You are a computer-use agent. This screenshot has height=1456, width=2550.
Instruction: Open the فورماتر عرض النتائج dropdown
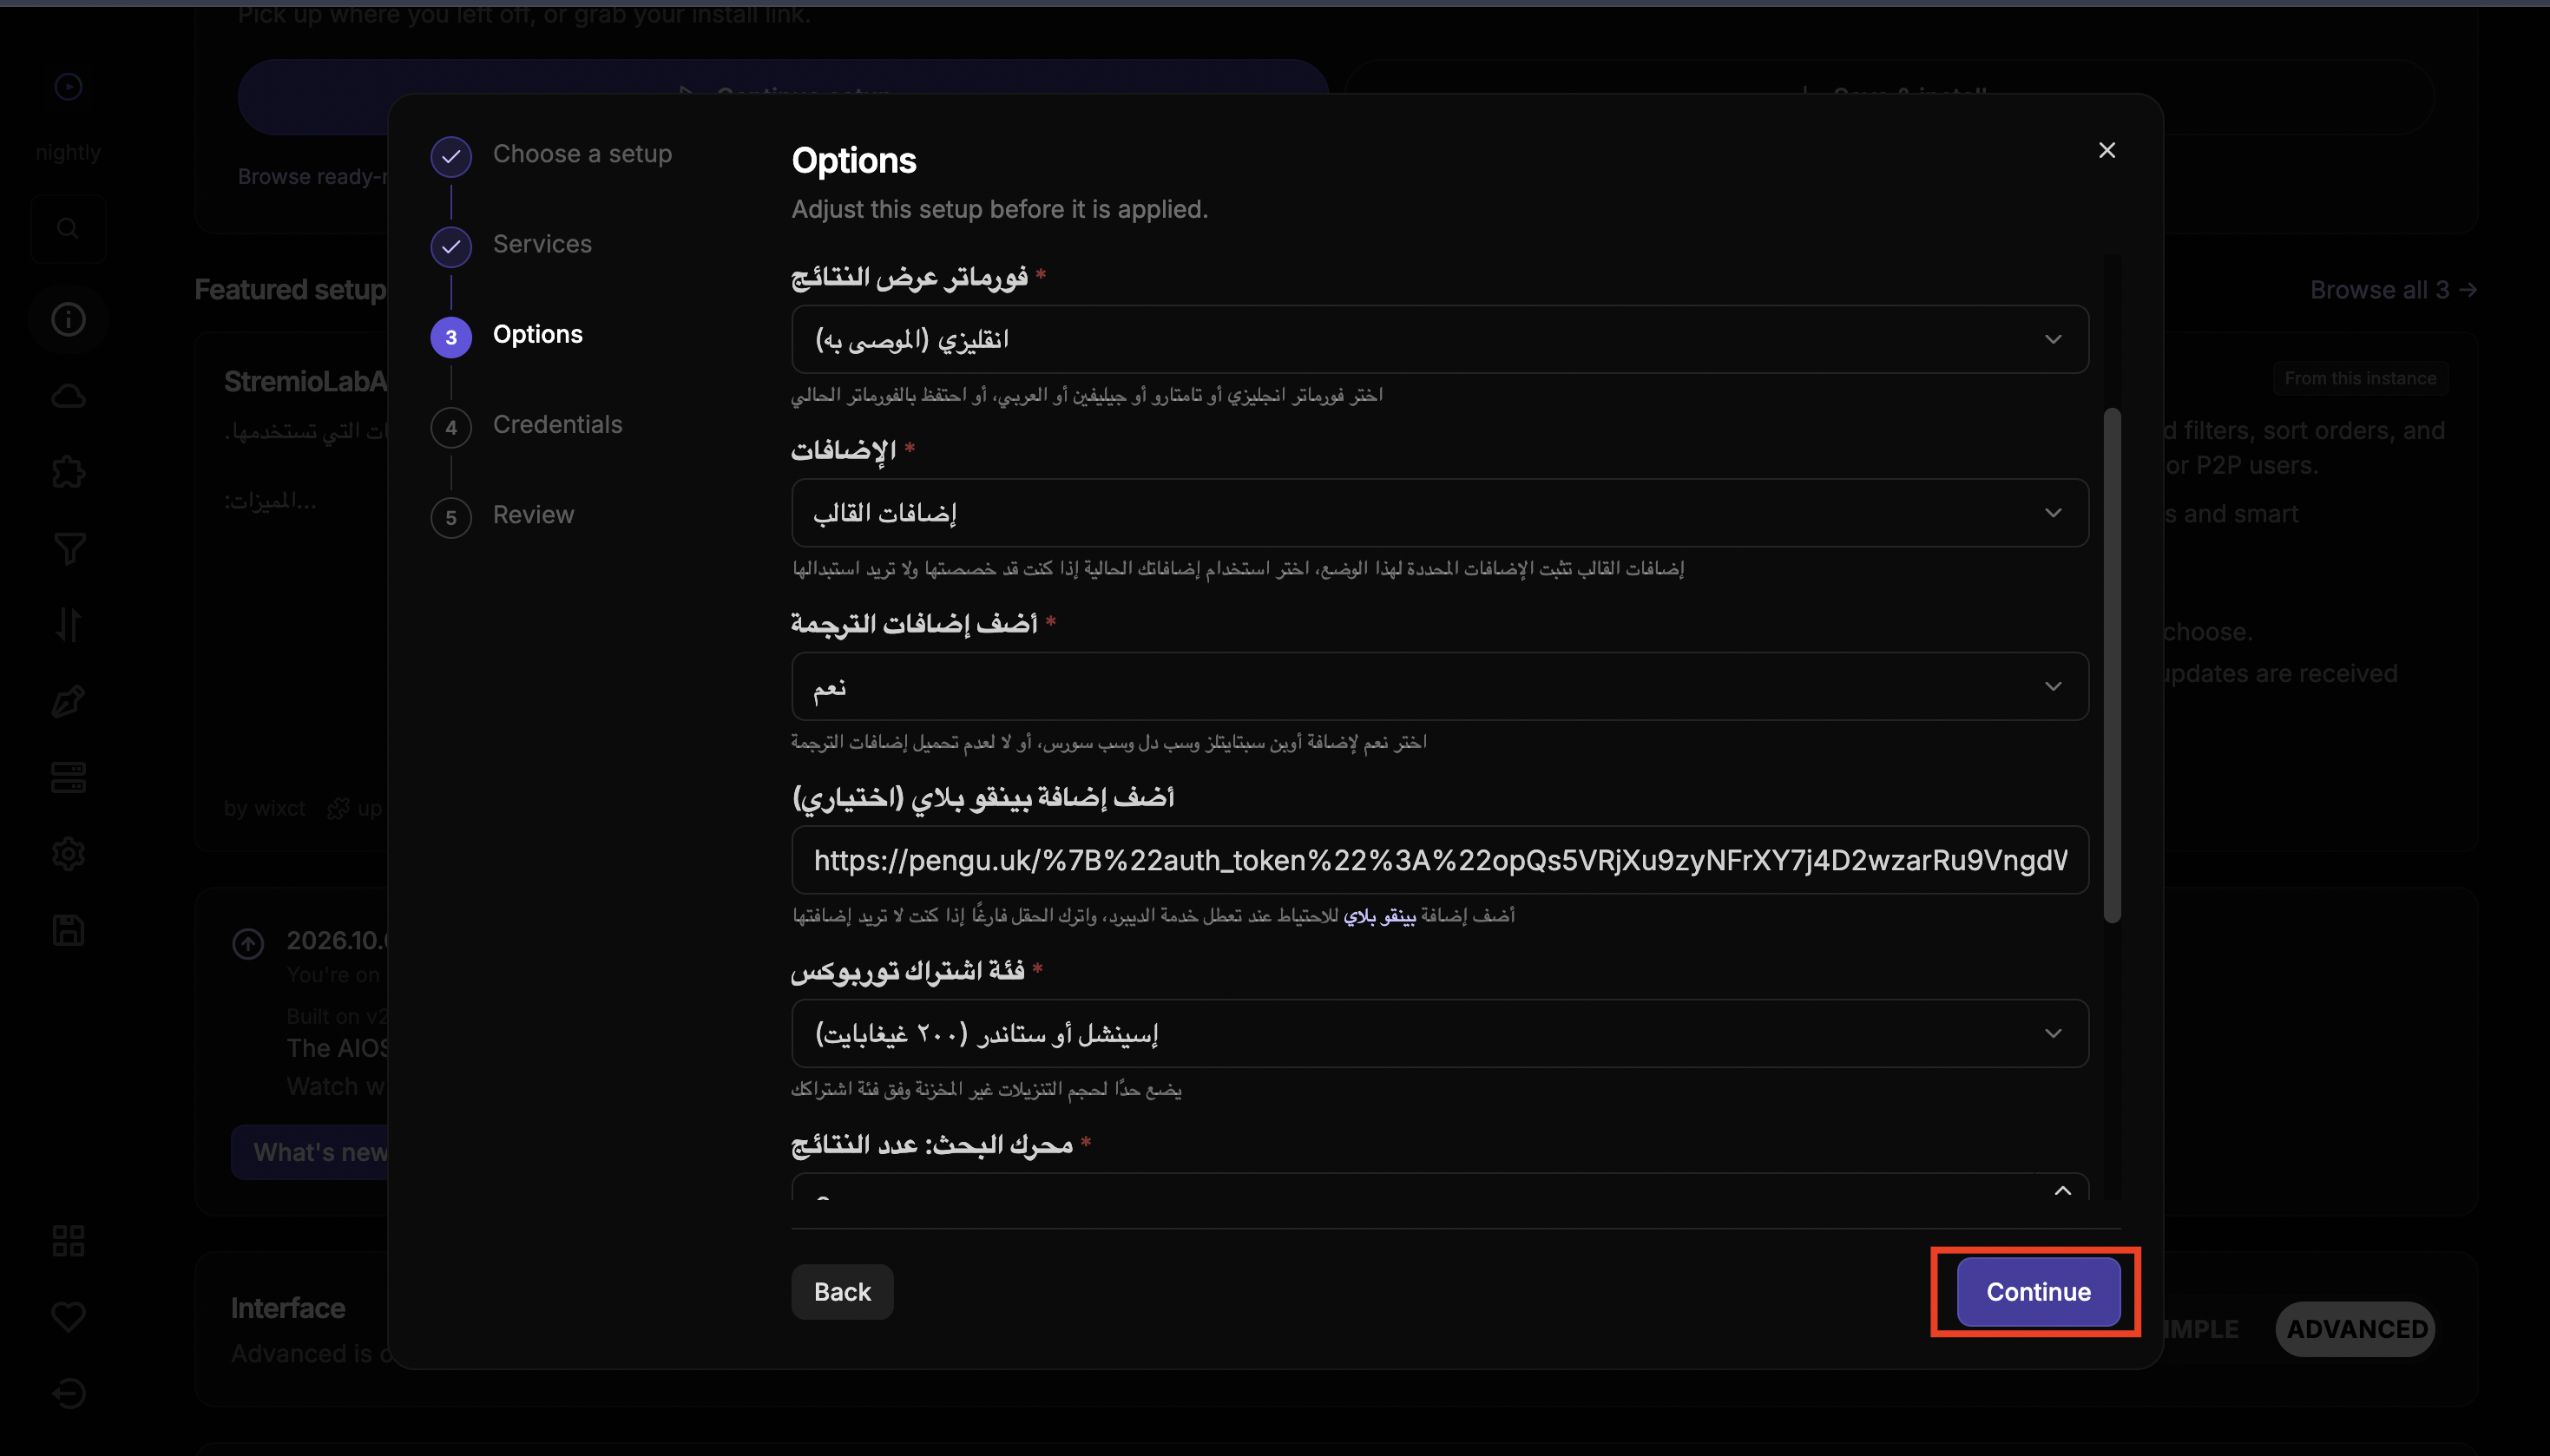click(1439, 339)
